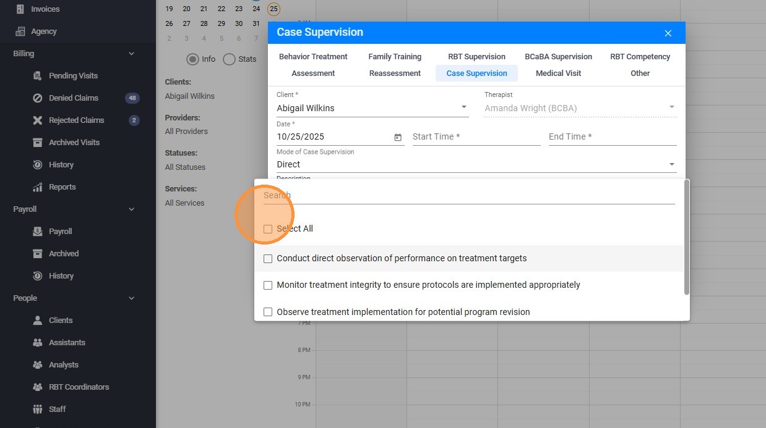Select the RBT Competency tab
The height and width of the screenshot is (428, 766).
point(640,57)
